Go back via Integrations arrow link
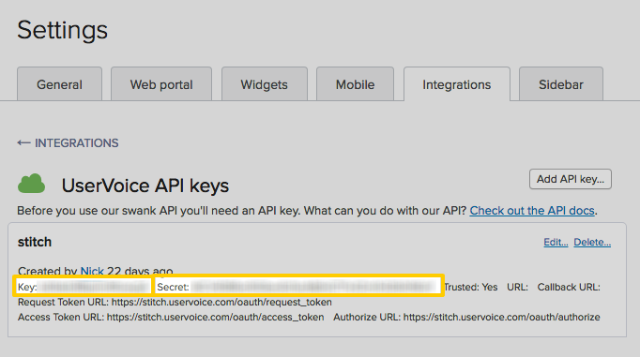The image size is (640, 357). [68, 143]
